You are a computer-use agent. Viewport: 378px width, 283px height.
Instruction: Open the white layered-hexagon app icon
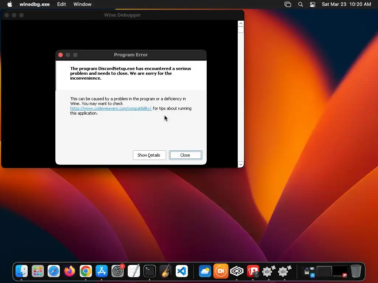(x=237, y=271)
